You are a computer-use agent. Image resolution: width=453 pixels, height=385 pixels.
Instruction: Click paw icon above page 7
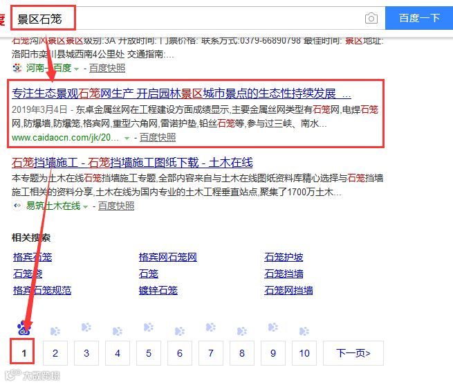[x=211, y=327]
